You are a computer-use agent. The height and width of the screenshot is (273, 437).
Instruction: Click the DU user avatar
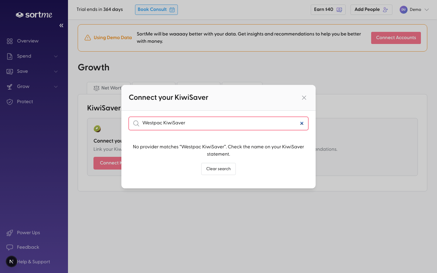pos(403,10)
